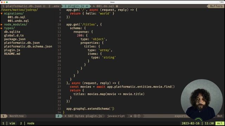Click the presenter webcam thumbnail
The height and width of the screenshot is (126, 225).
[x=201, y=100]
